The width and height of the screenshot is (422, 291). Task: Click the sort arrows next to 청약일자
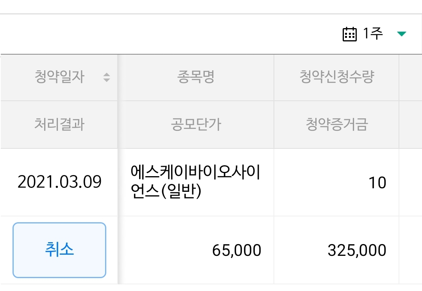tap(106, 77)
